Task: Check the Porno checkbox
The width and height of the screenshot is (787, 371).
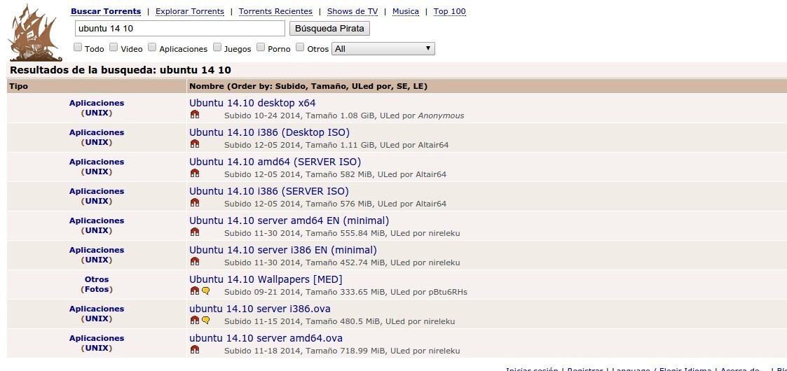Action: tap(261, 47)
